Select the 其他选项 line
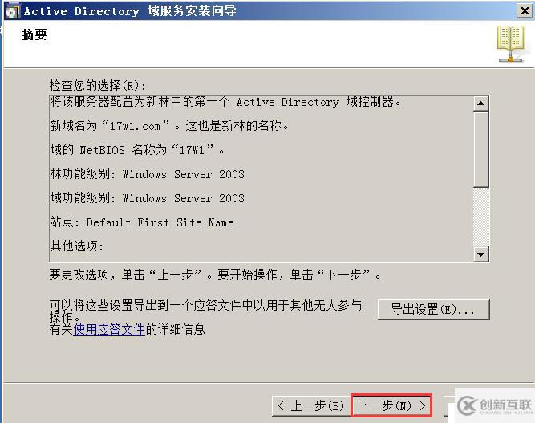535x423 pixels. pyautogui.click(x=77, y=246)
